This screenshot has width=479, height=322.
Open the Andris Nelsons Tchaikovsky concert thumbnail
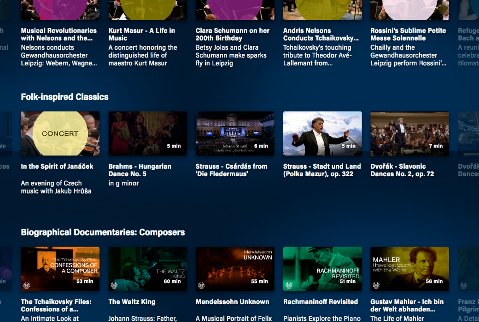(x=322, y=10)
